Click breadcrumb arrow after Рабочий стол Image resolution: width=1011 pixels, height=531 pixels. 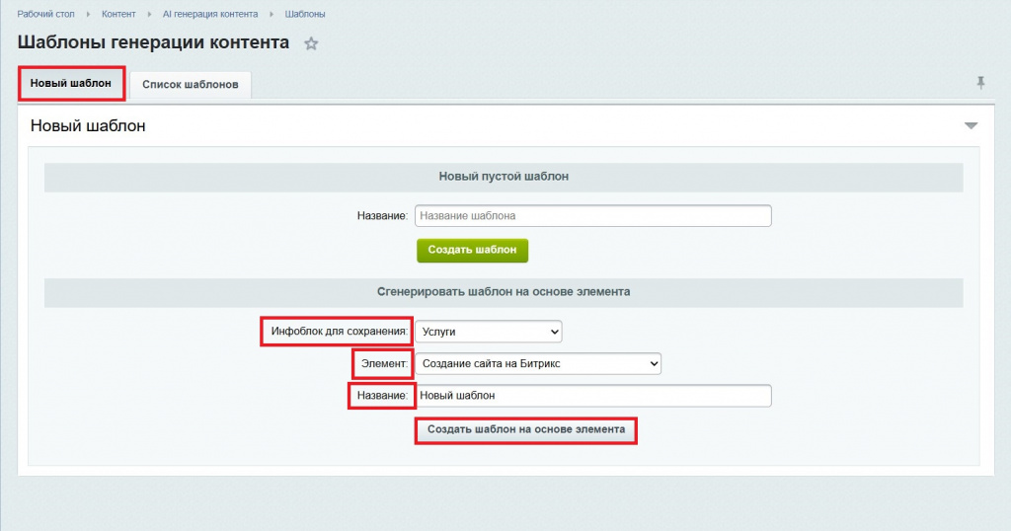pos(88,15)
